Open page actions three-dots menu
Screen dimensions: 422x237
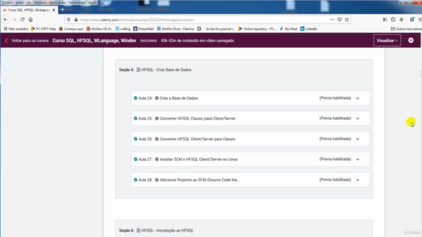[332, 20]
